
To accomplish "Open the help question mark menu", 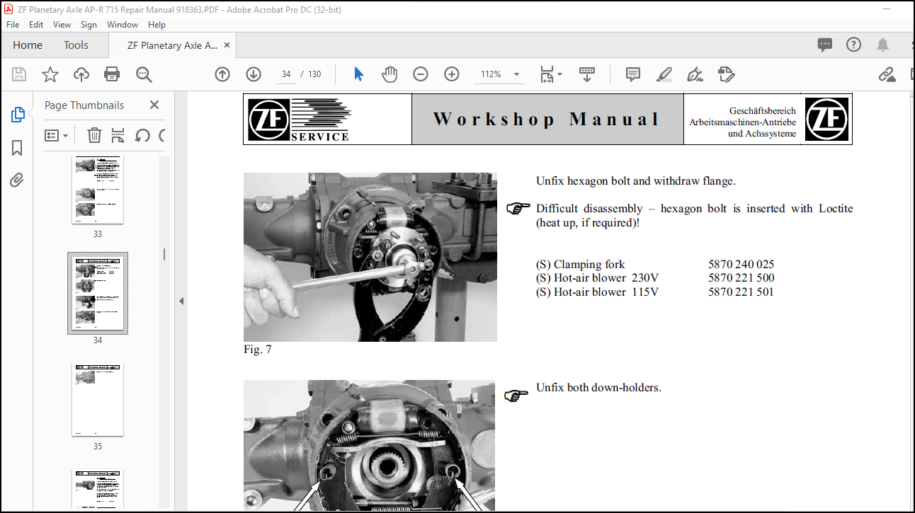I will (x=853, y=45).
